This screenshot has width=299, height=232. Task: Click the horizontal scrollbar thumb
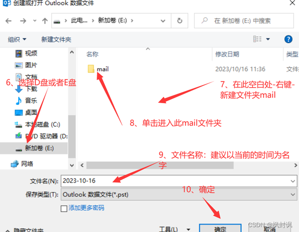[160, 165]
